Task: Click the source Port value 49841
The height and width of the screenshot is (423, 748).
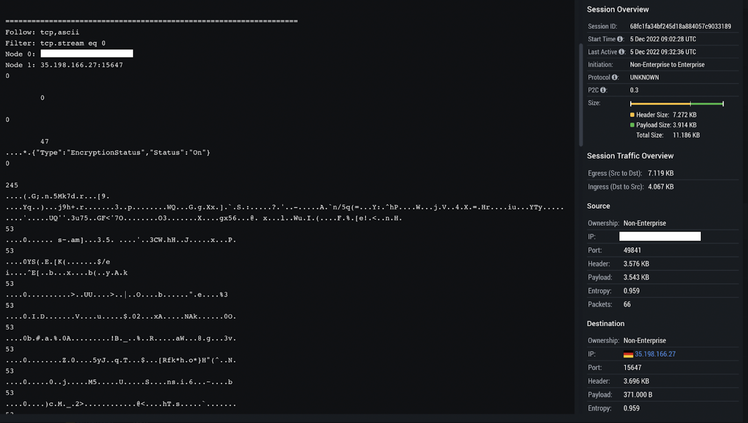Action: (632, 250)
